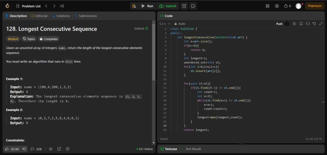327x155 pixels.
Task: Open the help question mark icon
Action: 67,149
